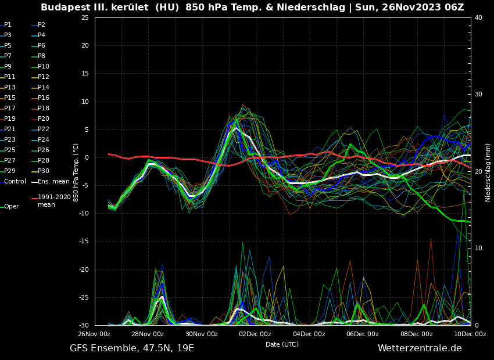The image size is (494, 360).
Task: Click the Control legend entry
Action: pos(15,182)
